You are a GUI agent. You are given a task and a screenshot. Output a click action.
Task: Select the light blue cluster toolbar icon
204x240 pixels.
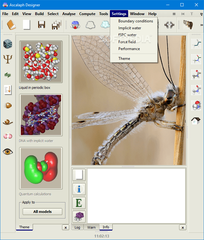(x=105, y=25)
